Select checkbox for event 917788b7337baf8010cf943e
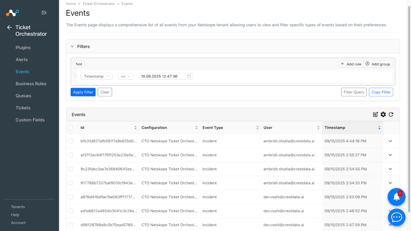This screenshot has width=411, height=231. pos(71,183)
